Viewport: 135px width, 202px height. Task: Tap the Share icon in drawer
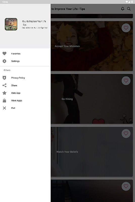[x=4, y=85]
